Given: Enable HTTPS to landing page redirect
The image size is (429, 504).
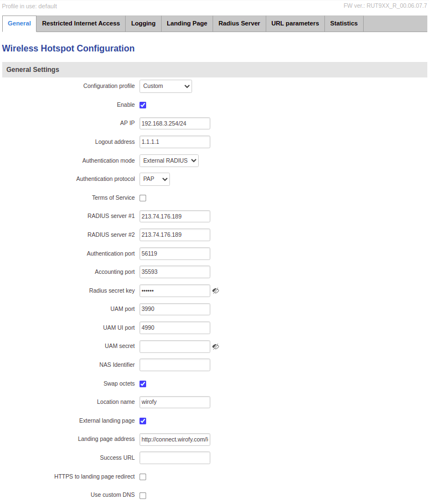Looking at the screenshot, I should pos(143,477).
